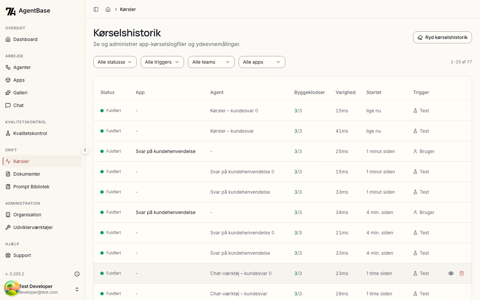This screenshot has height=300, width=480.
Task: View the Chat-værktøj – kundesvar 0 run (eye icon)
Action: pyautogui.click(x=451, y=273)
